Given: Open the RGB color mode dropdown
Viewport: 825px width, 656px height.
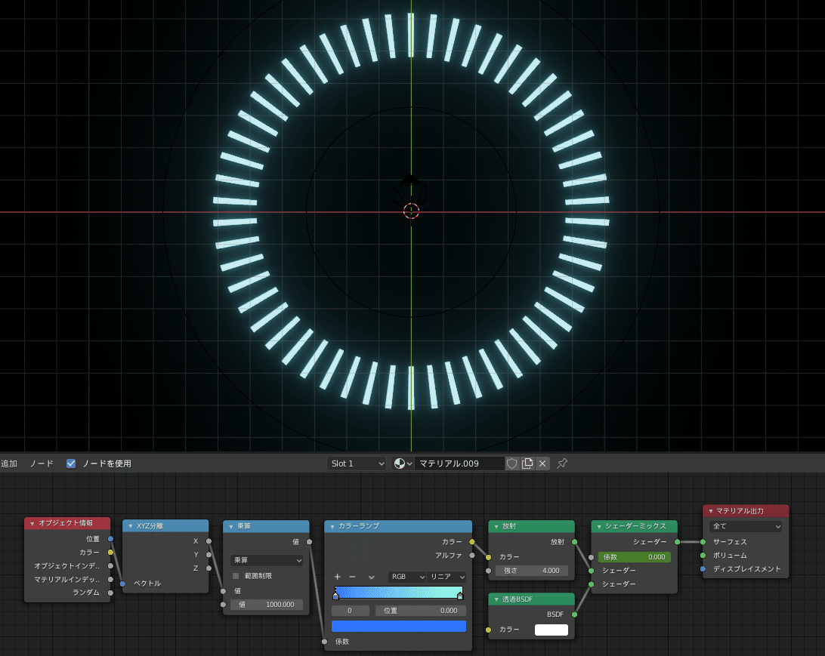Looking at the screenshot, I should pos(407,577).
